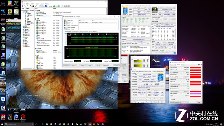This screenshot has width=224, height=126.
Task: Click GPU-Z hamburger menu icon
Action: [x=201, y=65]
